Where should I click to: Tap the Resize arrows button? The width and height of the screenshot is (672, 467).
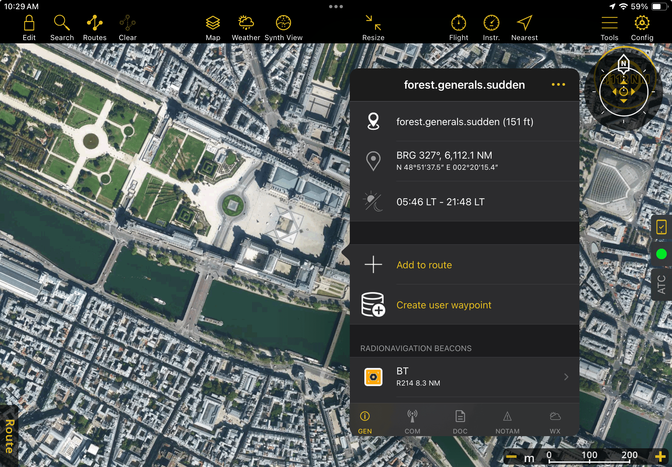[373, 28]
